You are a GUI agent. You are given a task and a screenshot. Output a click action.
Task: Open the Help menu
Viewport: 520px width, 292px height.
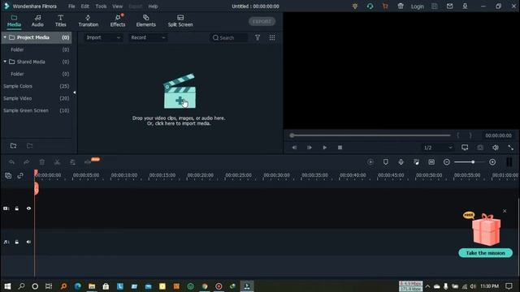point(153,6)
